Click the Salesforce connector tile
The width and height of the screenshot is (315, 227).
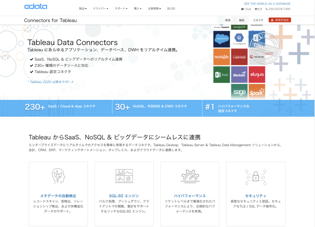(x=222, y=39)
